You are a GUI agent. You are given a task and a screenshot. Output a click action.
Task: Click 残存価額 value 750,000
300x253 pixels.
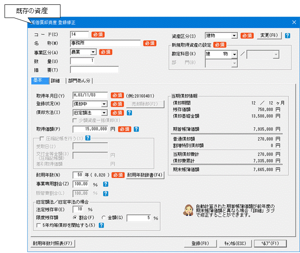265,109
